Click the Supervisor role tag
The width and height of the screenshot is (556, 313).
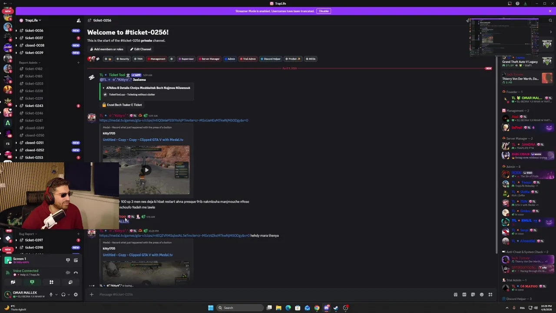186,59
